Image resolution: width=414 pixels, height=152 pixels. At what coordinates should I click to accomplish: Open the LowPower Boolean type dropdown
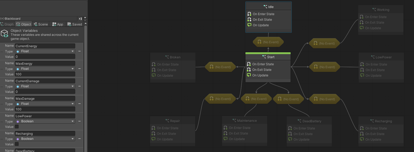(x=45, y=121)
